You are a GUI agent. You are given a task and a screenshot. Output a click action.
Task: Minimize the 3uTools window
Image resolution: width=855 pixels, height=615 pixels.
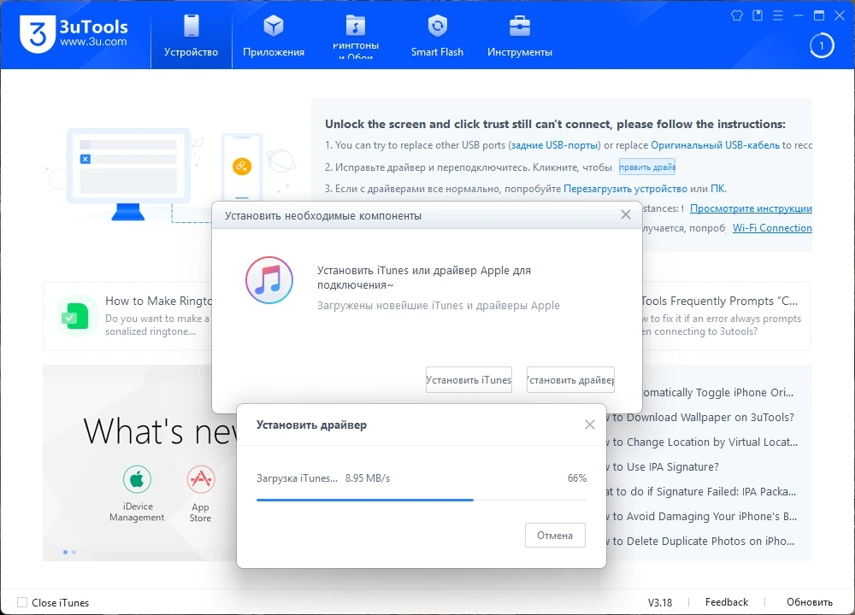pos(799,15)
